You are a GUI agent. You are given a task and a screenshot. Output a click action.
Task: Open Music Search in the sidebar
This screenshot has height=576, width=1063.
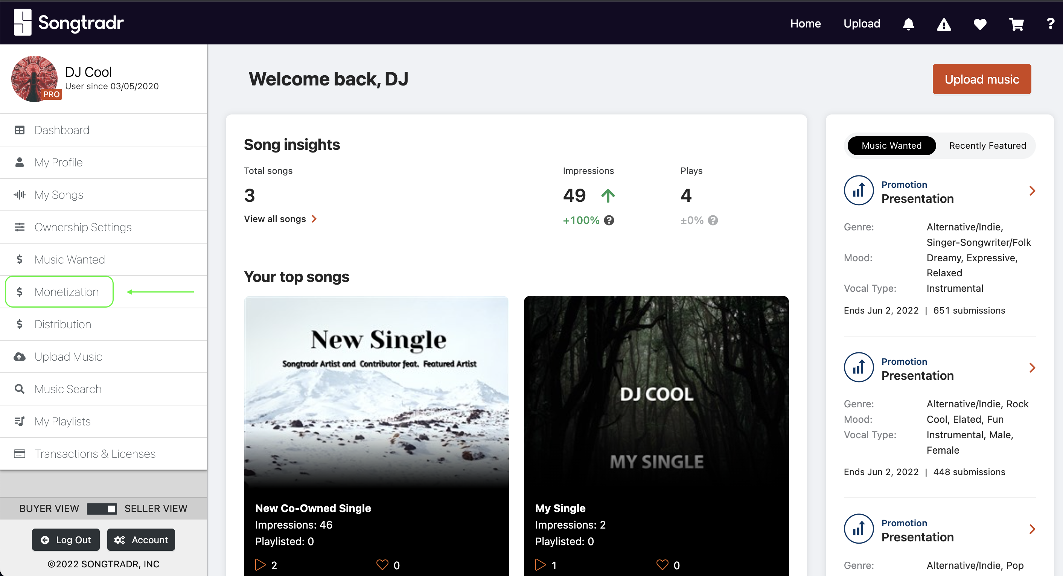[104, 389]
